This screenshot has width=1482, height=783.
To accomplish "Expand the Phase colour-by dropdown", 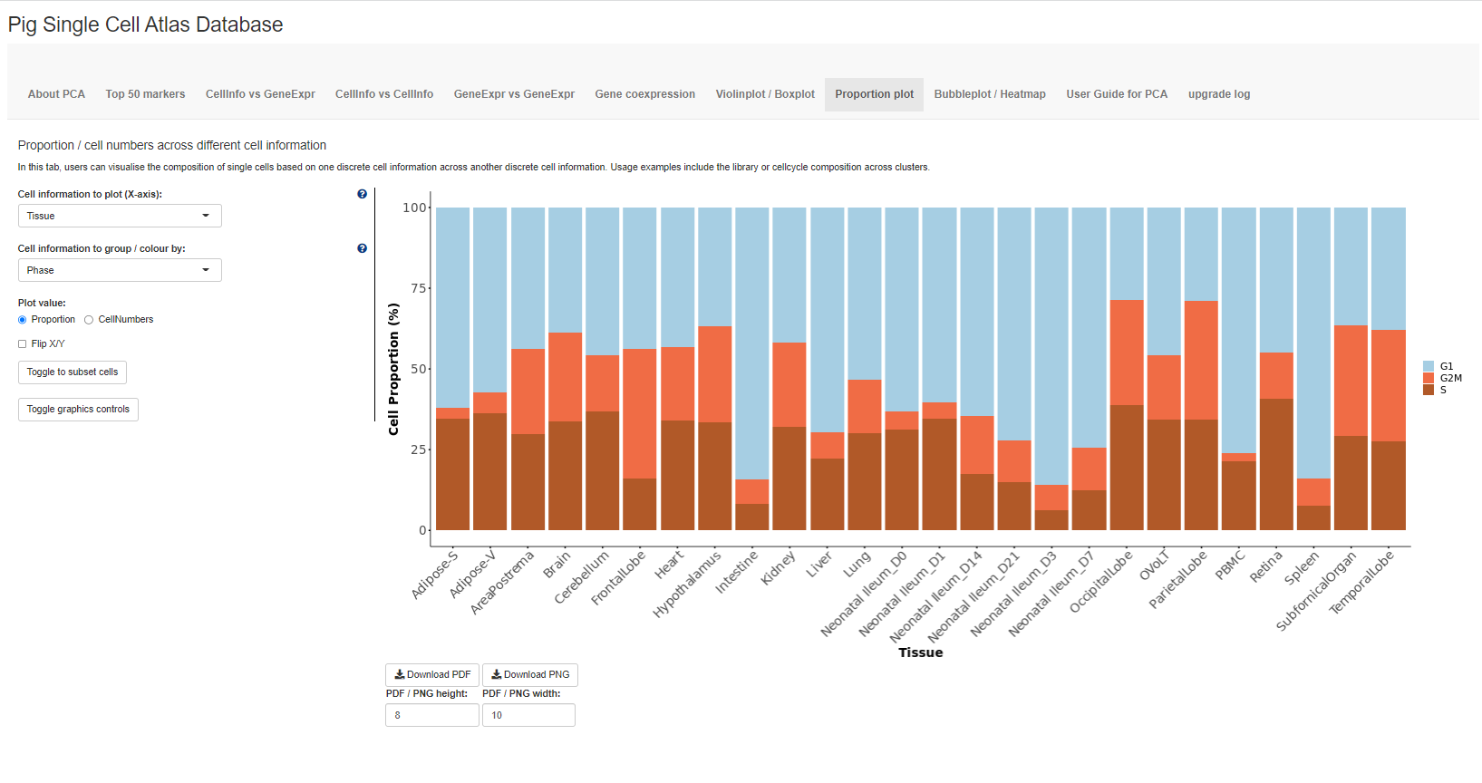I will [120, 270].
